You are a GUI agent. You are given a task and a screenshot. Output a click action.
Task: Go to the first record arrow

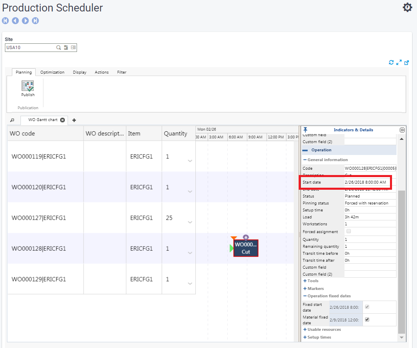5,20
